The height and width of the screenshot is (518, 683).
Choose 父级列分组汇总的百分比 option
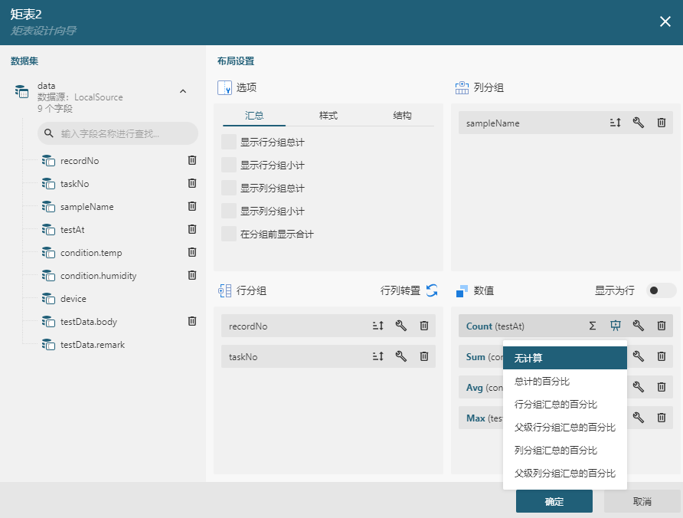click(x=564, y=473)
